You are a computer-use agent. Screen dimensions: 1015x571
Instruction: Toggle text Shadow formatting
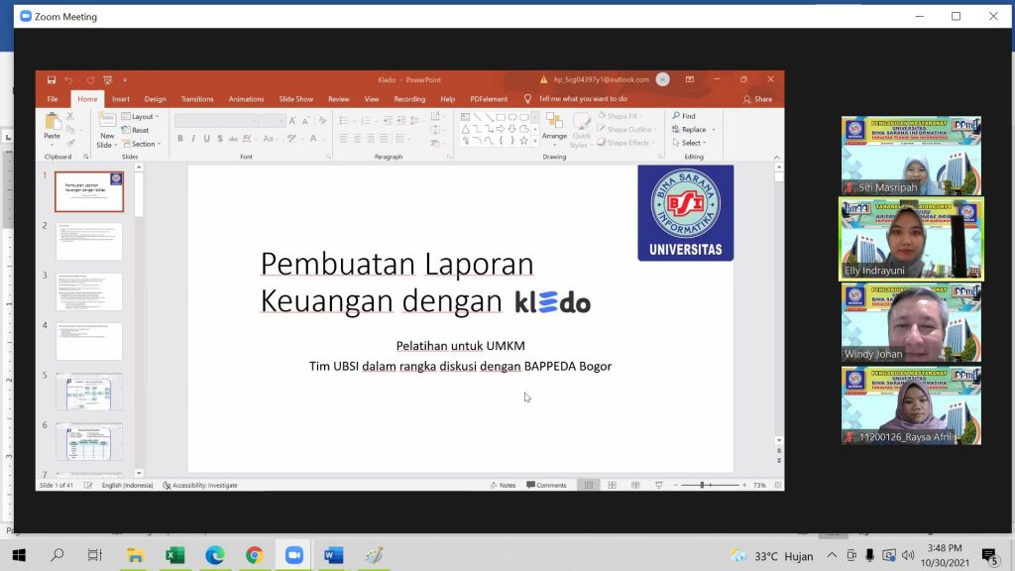tap(220, 139)
